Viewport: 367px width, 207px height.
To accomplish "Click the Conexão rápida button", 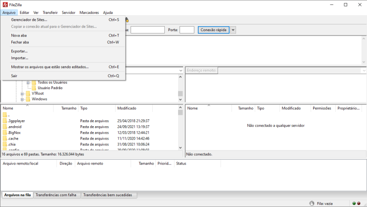I will [214, 30].
